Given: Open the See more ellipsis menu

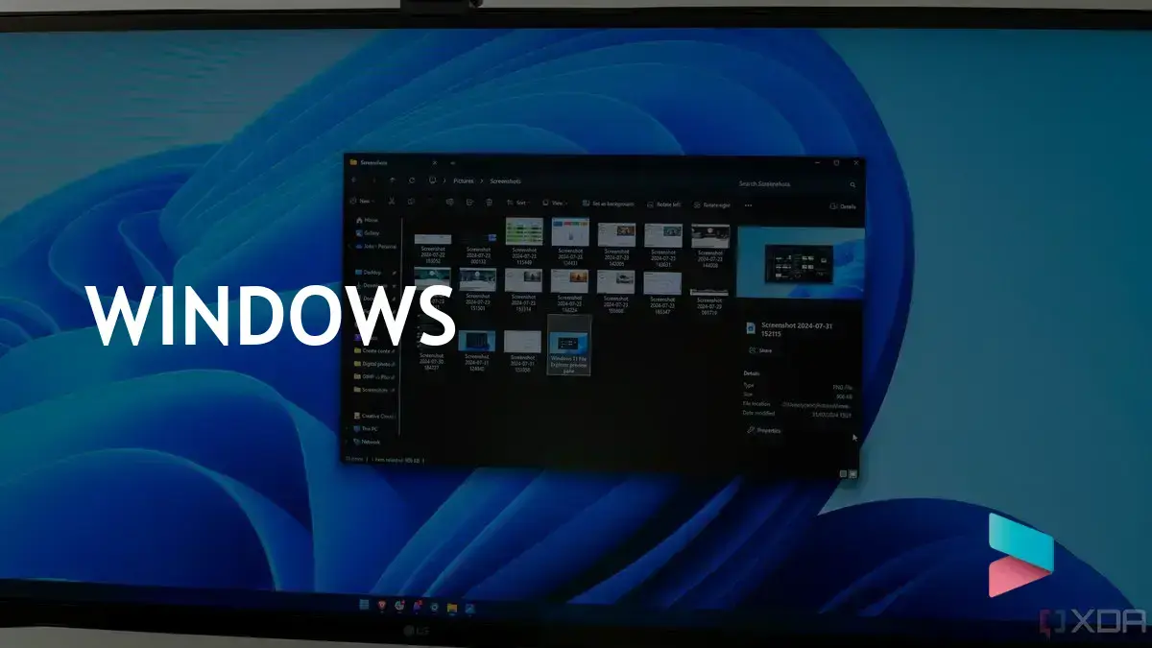Looking at the screenshot, I should [748, 204].
